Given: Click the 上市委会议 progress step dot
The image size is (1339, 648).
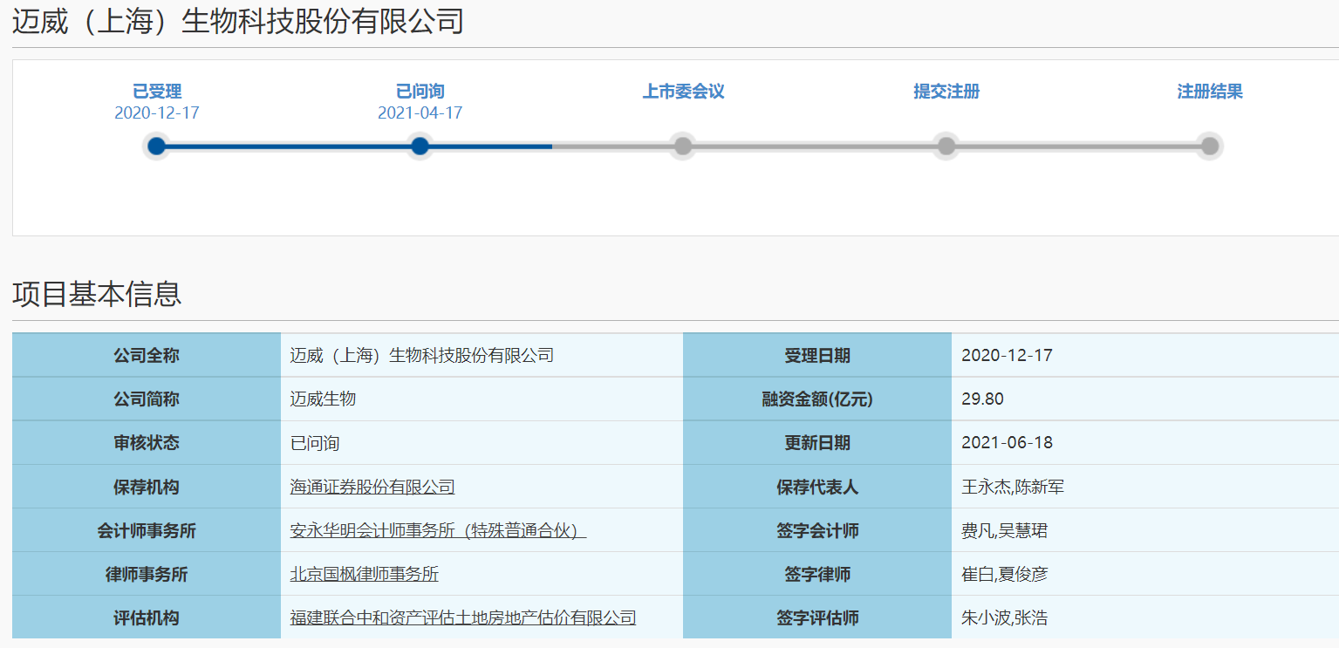Looking at the screenshot, I should [683, 147].
